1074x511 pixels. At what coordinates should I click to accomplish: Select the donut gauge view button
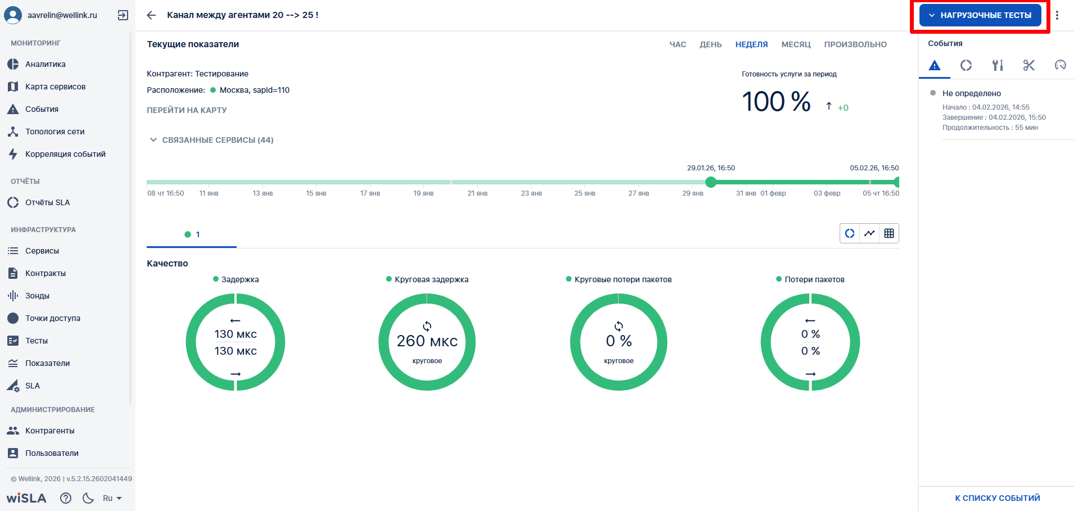pos(850,233)
